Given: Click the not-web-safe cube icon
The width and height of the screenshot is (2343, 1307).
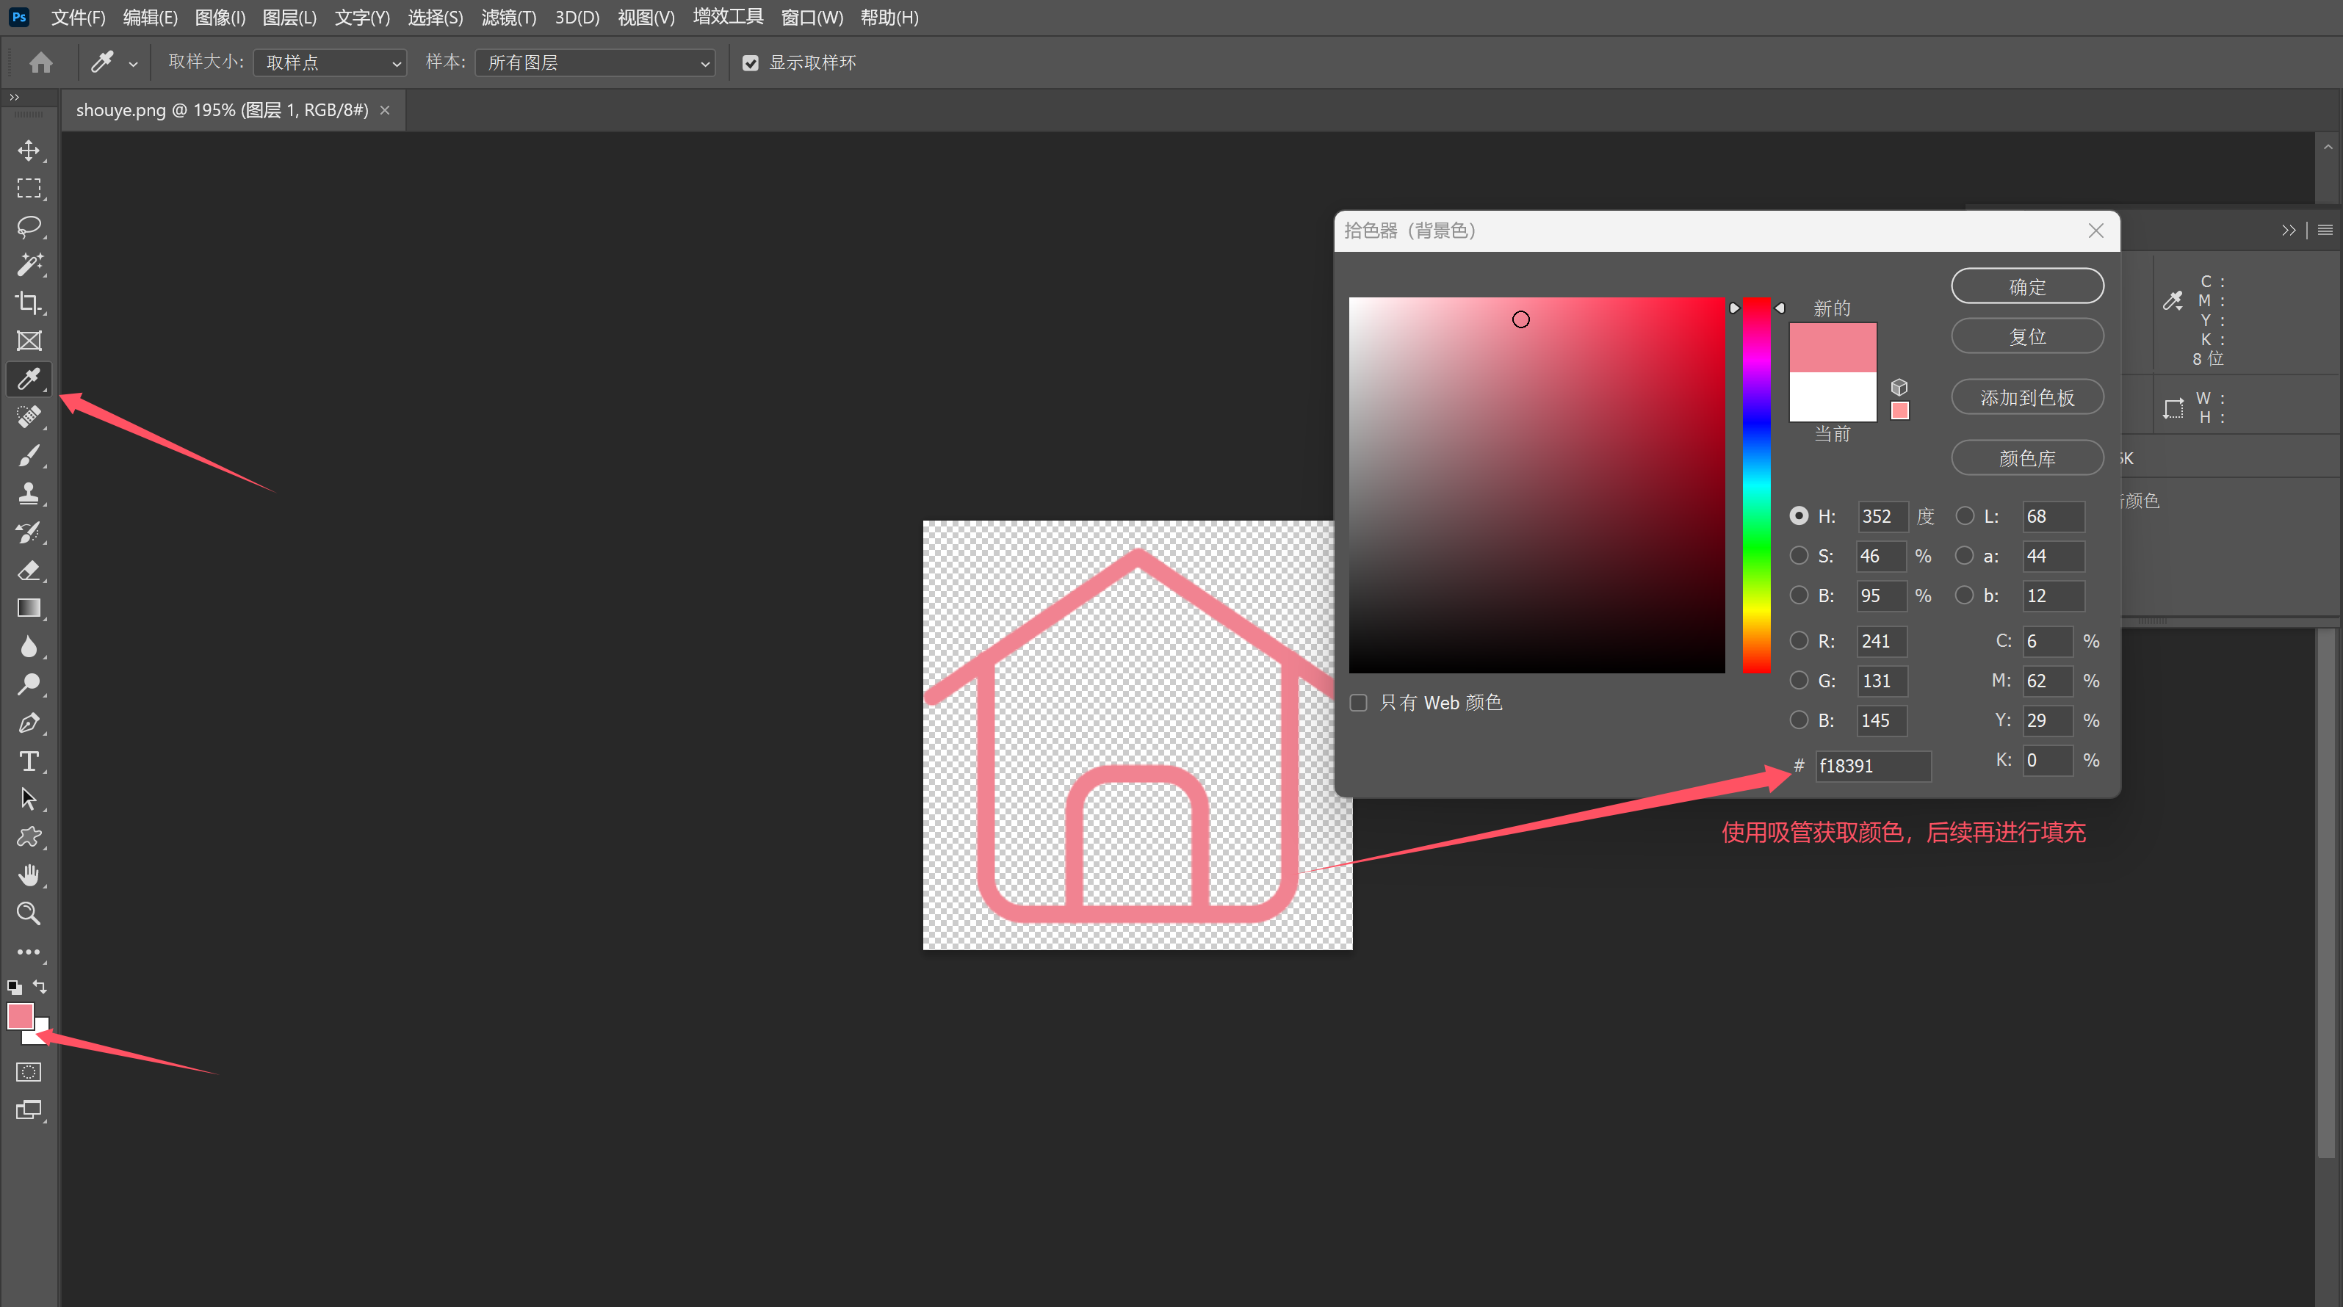Looking at the screenshot, I should tap(1899, 386).
